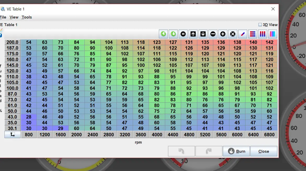Select the 4000 rpm axis header
This screenshot has width=306, height=171.
(157, 134)
